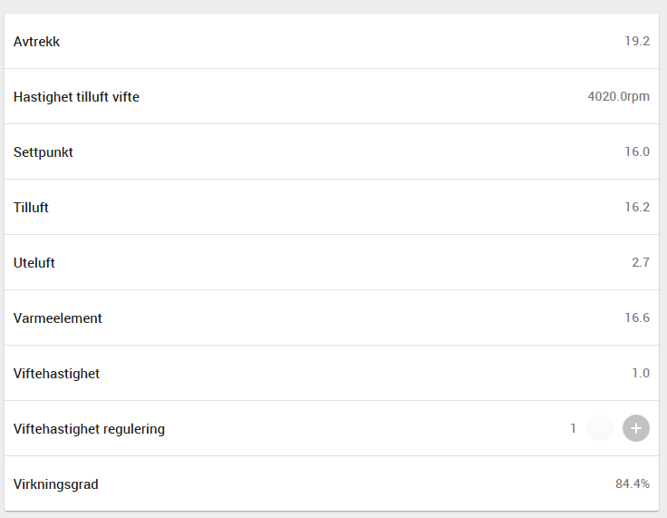Click the Hastighet tilluft vifte label
The height and width of the screenshot is (518, 667).
[76, 97]
